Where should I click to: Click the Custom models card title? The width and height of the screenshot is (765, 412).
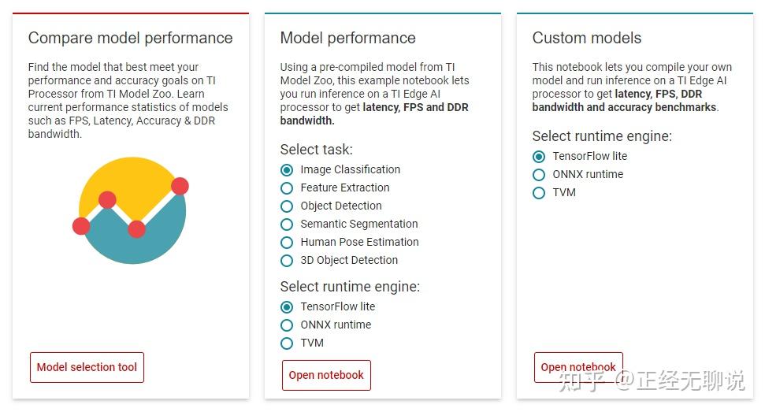pyautogui.click(x=586, y=38)
